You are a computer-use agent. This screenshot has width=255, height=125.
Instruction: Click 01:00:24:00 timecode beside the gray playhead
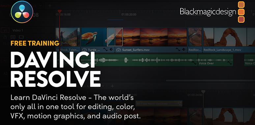[195, 95]
